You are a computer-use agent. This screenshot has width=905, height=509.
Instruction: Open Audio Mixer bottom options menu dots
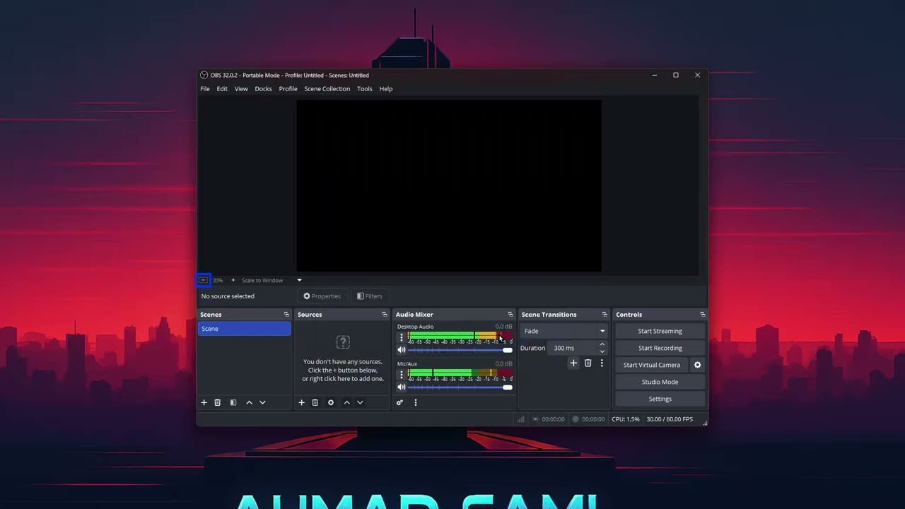415,402
